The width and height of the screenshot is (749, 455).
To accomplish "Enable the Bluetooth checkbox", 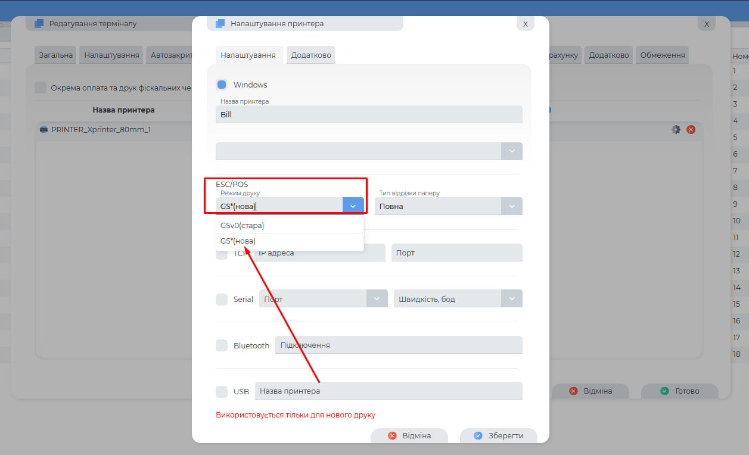I will point(222,345).
